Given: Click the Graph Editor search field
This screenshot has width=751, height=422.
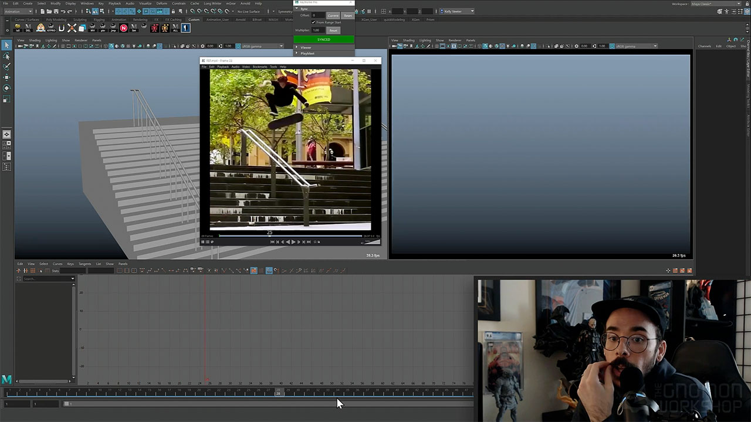Looking at the screenshot, I should [x=46, y=278].
